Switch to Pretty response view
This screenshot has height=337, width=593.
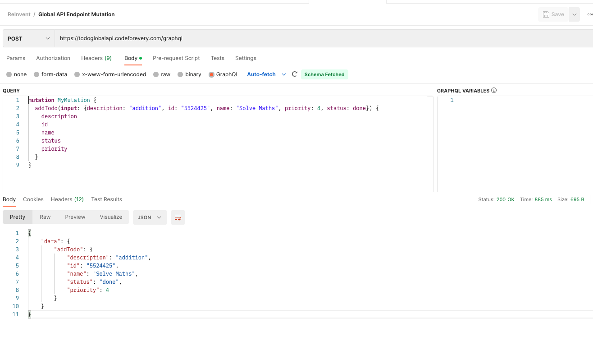tap(18, 217)
